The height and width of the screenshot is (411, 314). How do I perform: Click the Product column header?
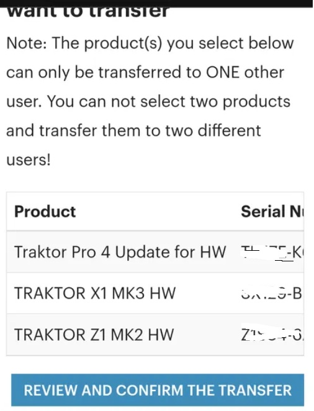[x=45, y=212]
